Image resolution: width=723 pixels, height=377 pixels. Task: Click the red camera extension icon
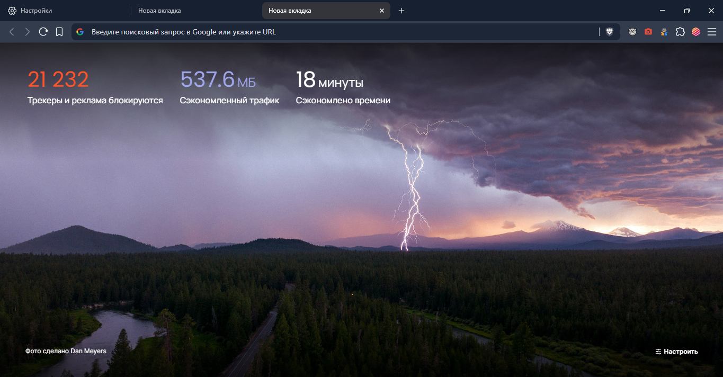pos(648,32)
